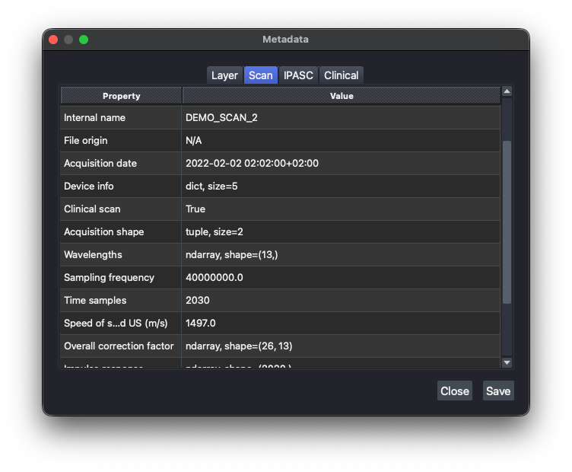The image size is (572, 472).
Task: Select the Acquisition shape property cell
Action: point(121,231)
